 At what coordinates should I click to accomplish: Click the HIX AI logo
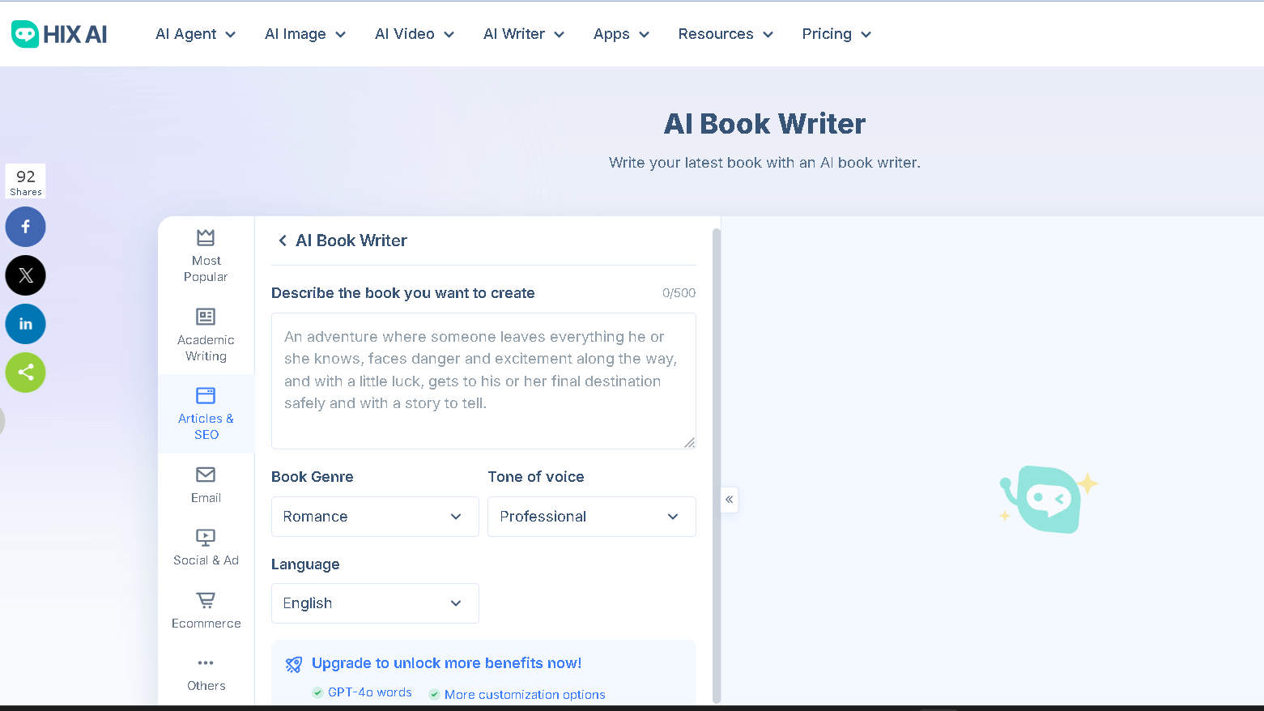point(57,33)
